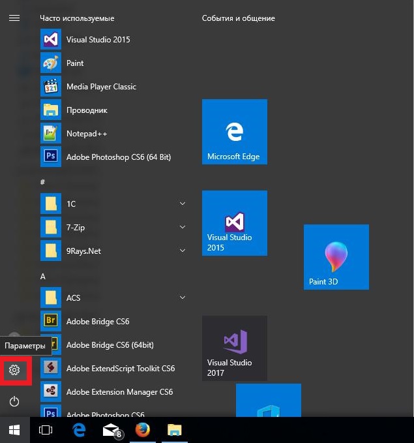
Task: Click the 9Rays.Net folder icon
Action: coord(51,251)
